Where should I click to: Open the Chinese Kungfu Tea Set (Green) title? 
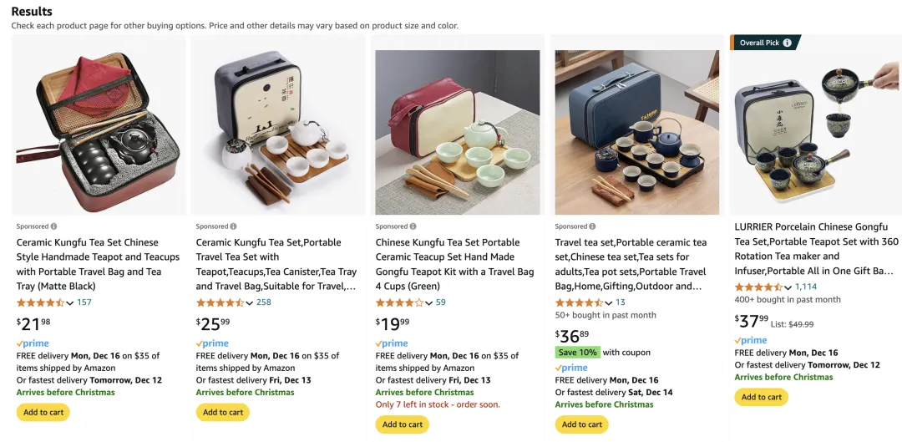454,257
